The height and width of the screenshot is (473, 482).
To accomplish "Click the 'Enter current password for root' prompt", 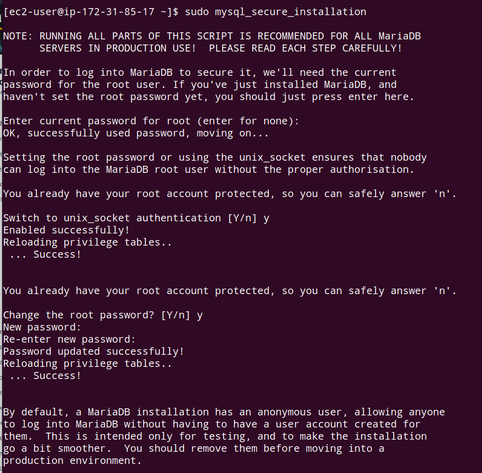I will [151, 121].
